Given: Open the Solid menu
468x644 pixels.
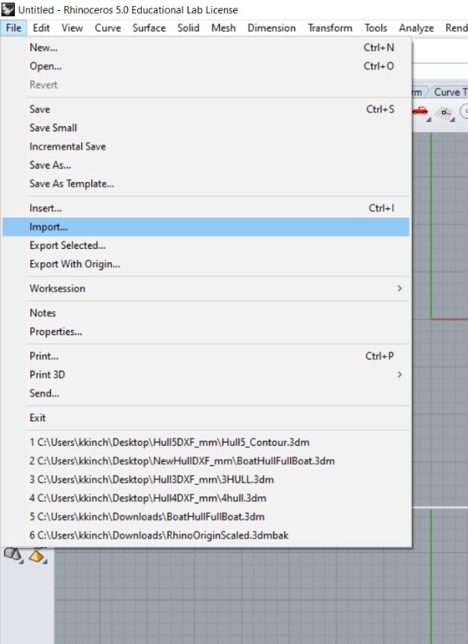Looking at the screenshot, I should (x=189, y=28).
